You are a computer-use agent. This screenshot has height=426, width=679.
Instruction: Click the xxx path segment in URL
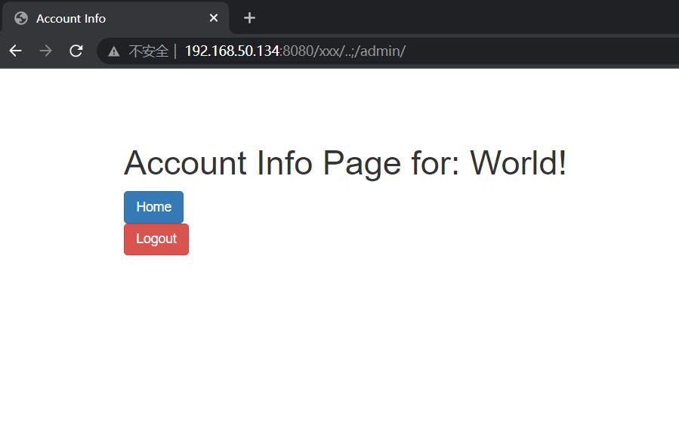coord(329,51)
